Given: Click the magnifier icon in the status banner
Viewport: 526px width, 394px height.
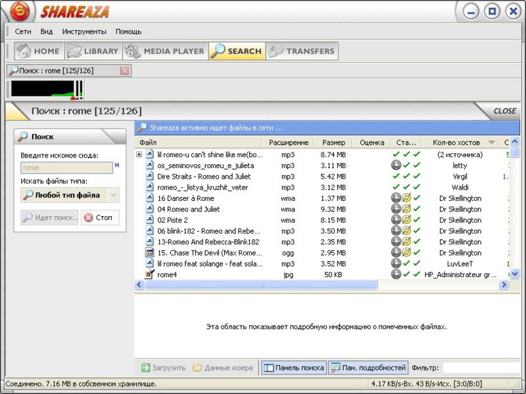Looking at the screenshot, I should click(x=142, y=127).
